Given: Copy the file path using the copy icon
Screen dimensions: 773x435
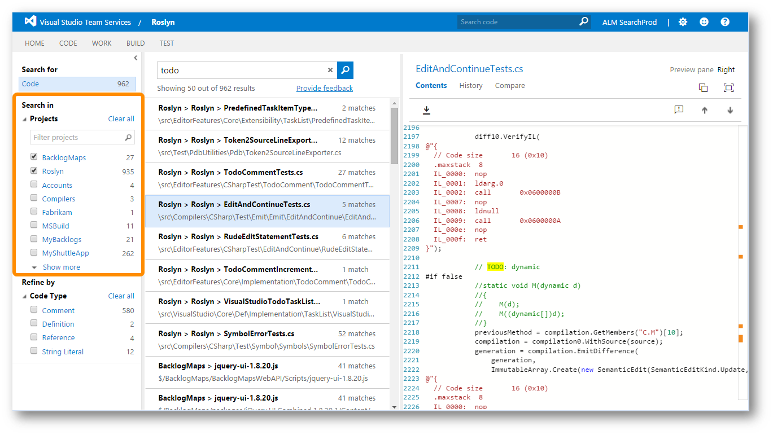Looking at the screenshot, I should coord(703,88).
